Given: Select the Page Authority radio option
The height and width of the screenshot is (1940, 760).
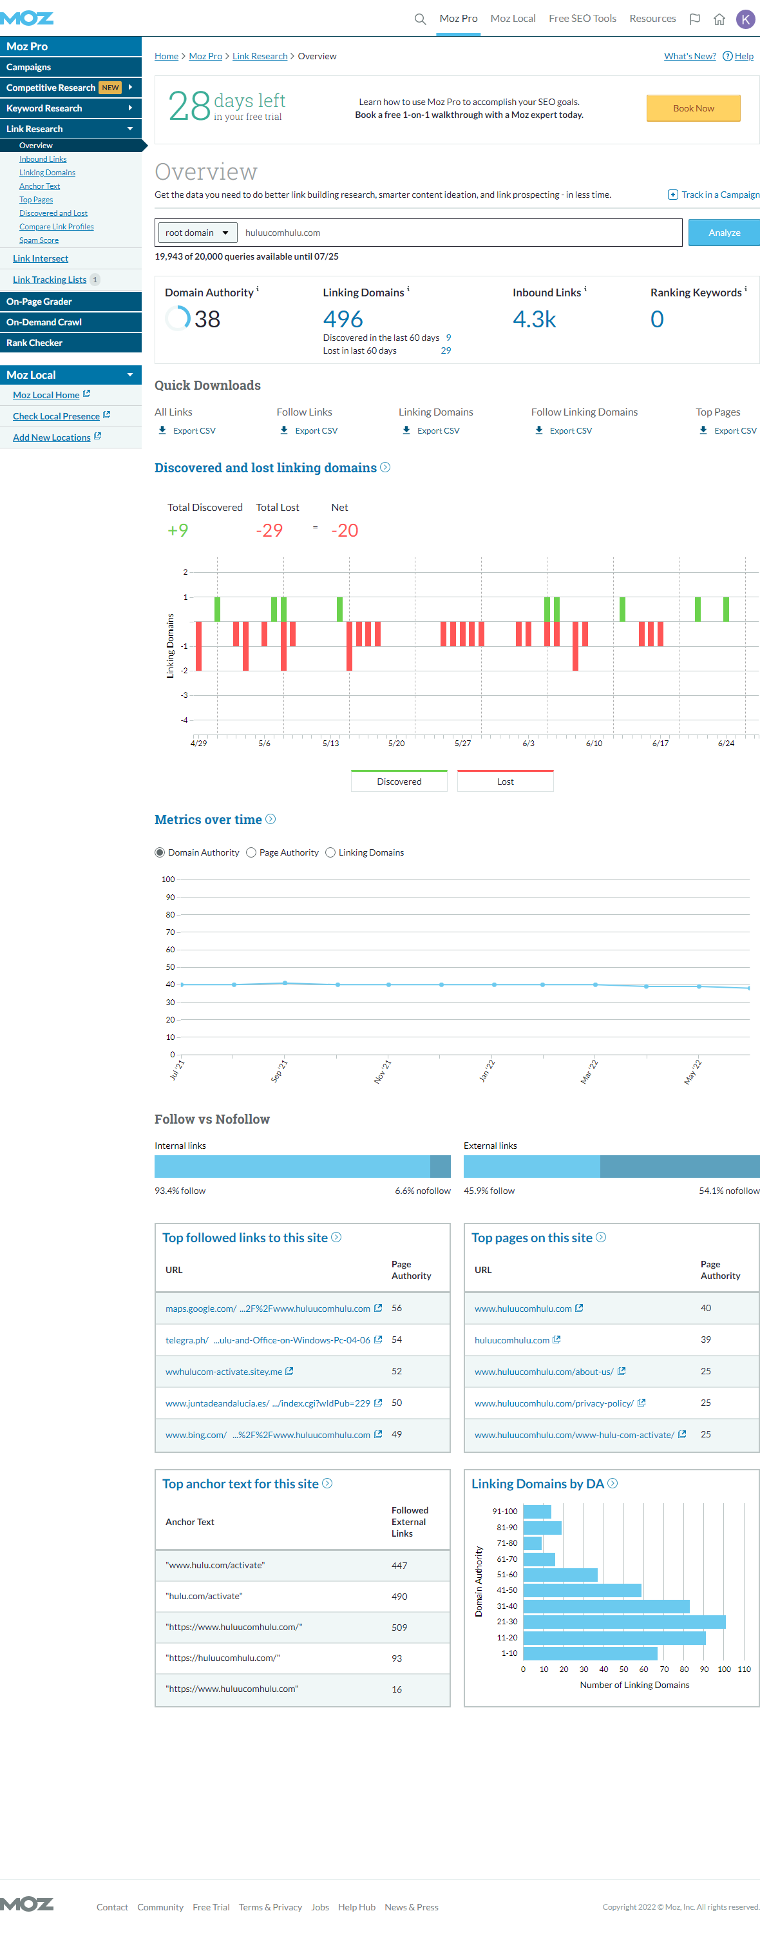Looking at the screenshot, I should (x=251, y=852).
